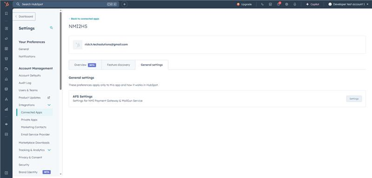
Task: Open the Content icon in navigation rail
Action: pos(6,49)
